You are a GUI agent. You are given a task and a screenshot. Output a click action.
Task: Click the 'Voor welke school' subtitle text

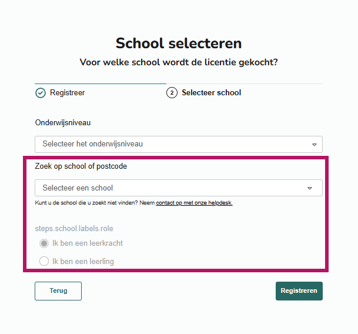pos(179,62)
